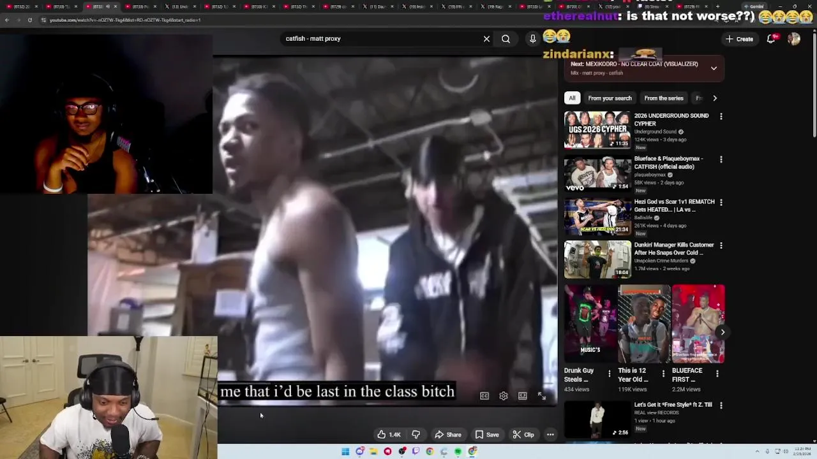817x459 pixels.
Task: Open options for Hezi God vs Scar video
Action: (x=721, y=203)
